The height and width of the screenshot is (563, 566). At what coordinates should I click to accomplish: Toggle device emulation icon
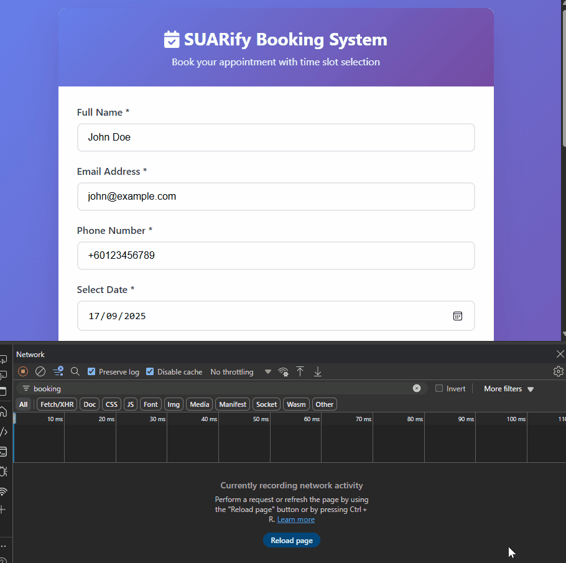click(x=3, y=376)
